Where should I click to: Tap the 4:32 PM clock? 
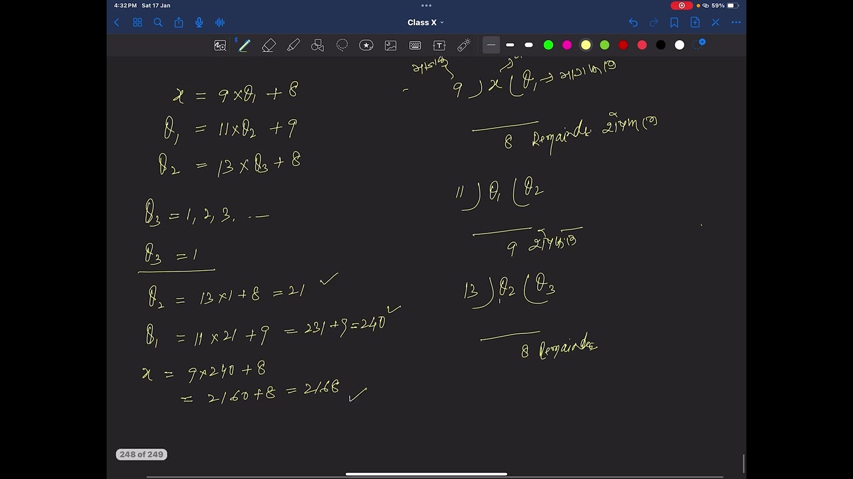click(x=125, y=5)
